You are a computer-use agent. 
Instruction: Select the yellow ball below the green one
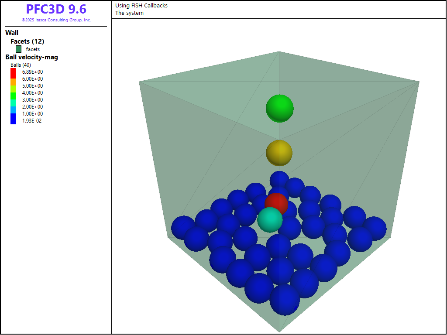[x=279, y=153]
